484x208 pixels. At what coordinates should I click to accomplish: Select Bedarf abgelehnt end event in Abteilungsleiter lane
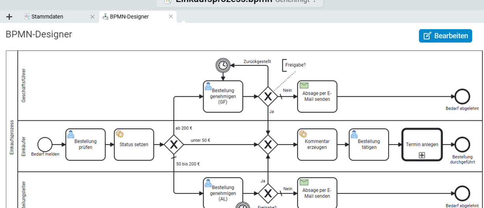462,193
